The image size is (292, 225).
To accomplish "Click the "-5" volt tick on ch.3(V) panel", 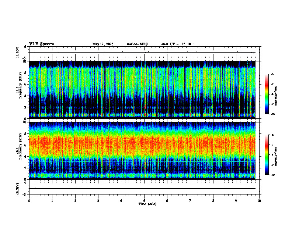I will [25, 194].
